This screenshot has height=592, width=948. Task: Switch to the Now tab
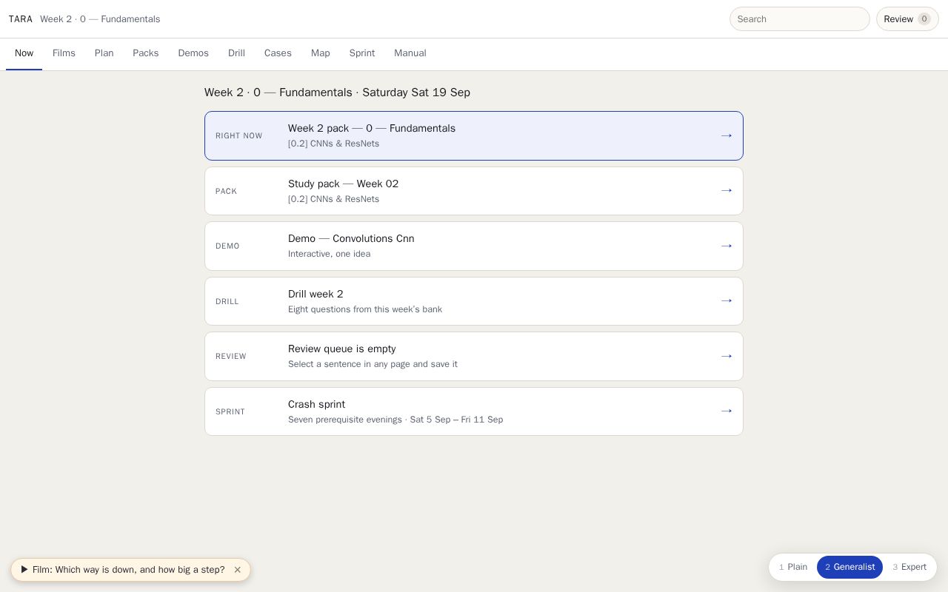tap(24, 53)
